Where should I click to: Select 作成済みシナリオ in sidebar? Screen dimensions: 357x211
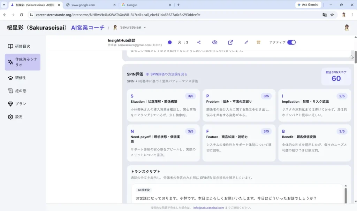23,62
